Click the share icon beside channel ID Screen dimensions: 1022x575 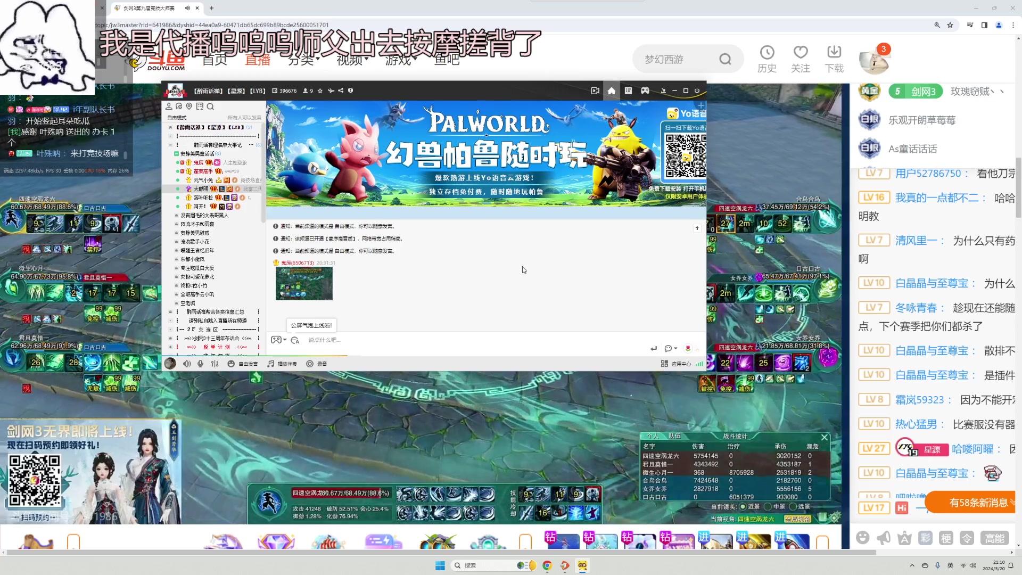(341, 91)
